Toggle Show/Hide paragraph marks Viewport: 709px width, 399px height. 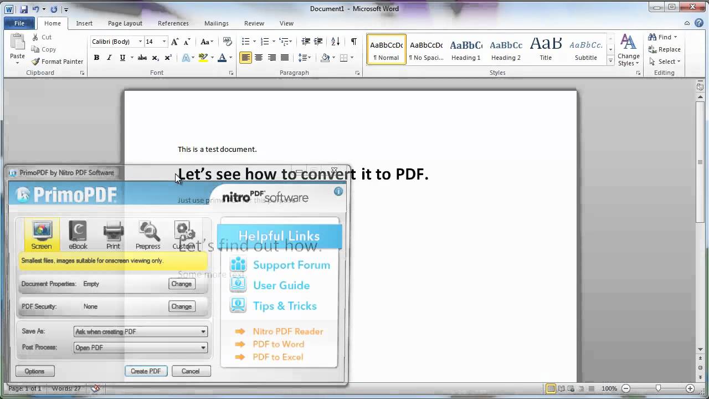click(x=353, y=42)
